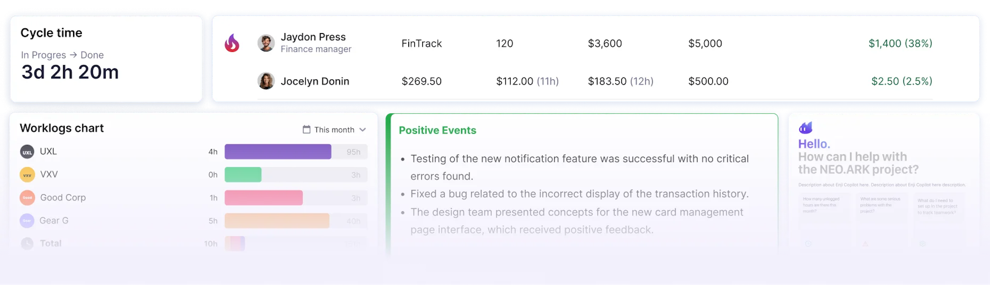Click the purple UXL worklog bar
This screenshot has width=990, height=285.
pos(278,152)
